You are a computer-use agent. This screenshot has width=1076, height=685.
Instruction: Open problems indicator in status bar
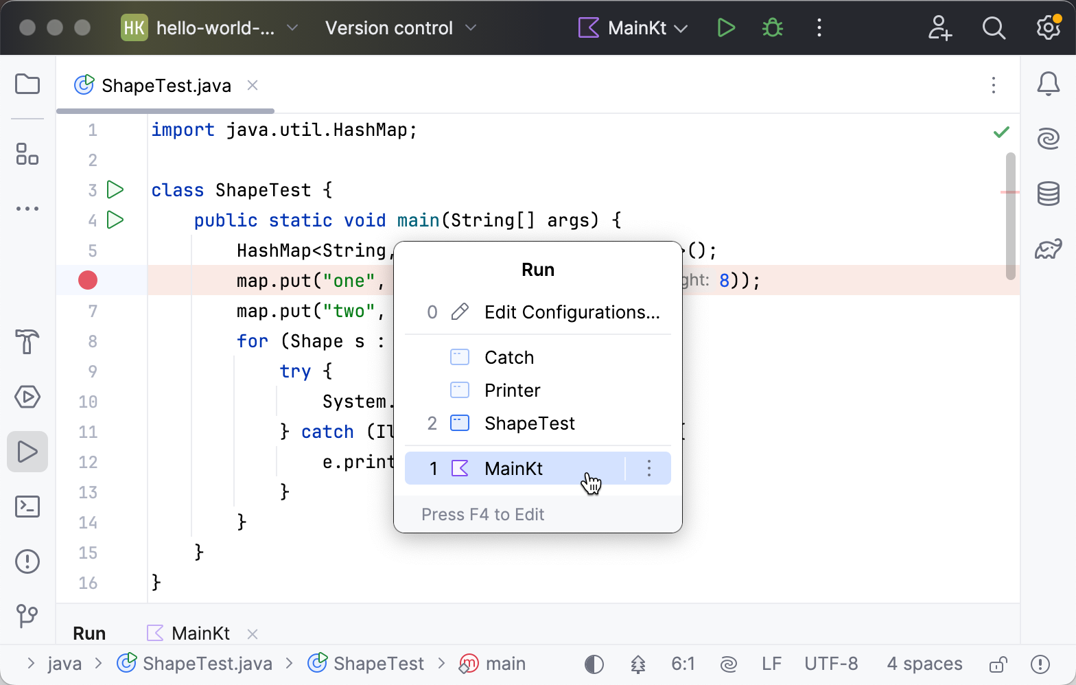click(1040, 664)
